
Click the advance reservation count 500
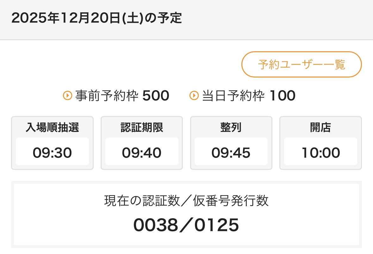click(156, 96)
